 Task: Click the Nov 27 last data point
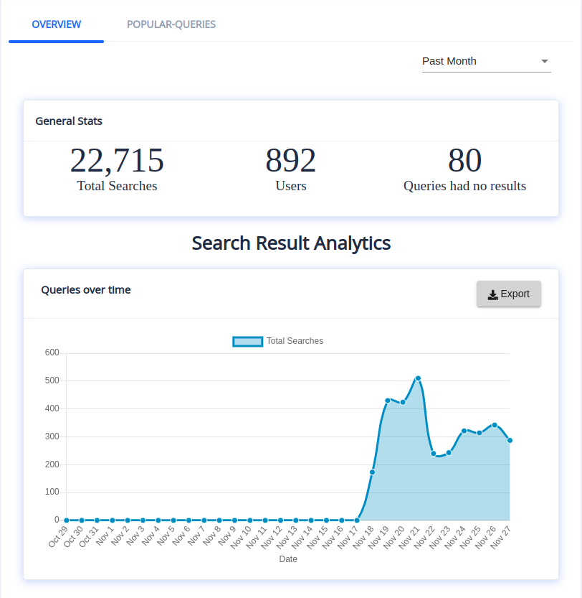[x=510, y=440]
